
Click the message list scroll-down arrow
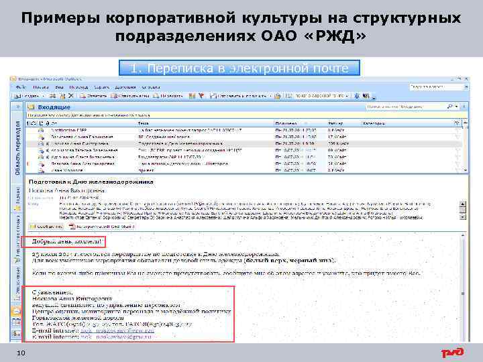[x=466, y=170]
